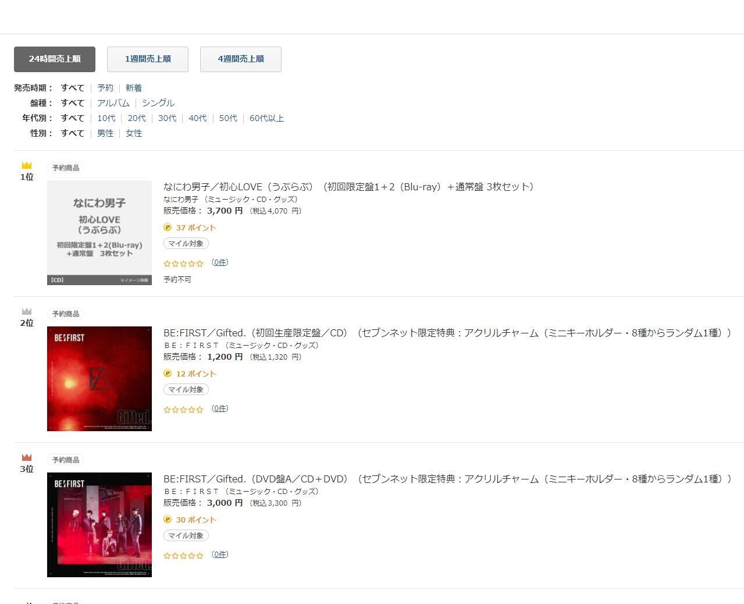Click 37 ポイント text

pos(196,228)
